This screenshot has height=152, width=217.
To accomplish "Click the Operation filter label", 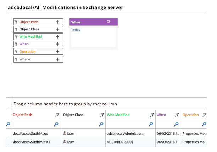I will point(28,52).
